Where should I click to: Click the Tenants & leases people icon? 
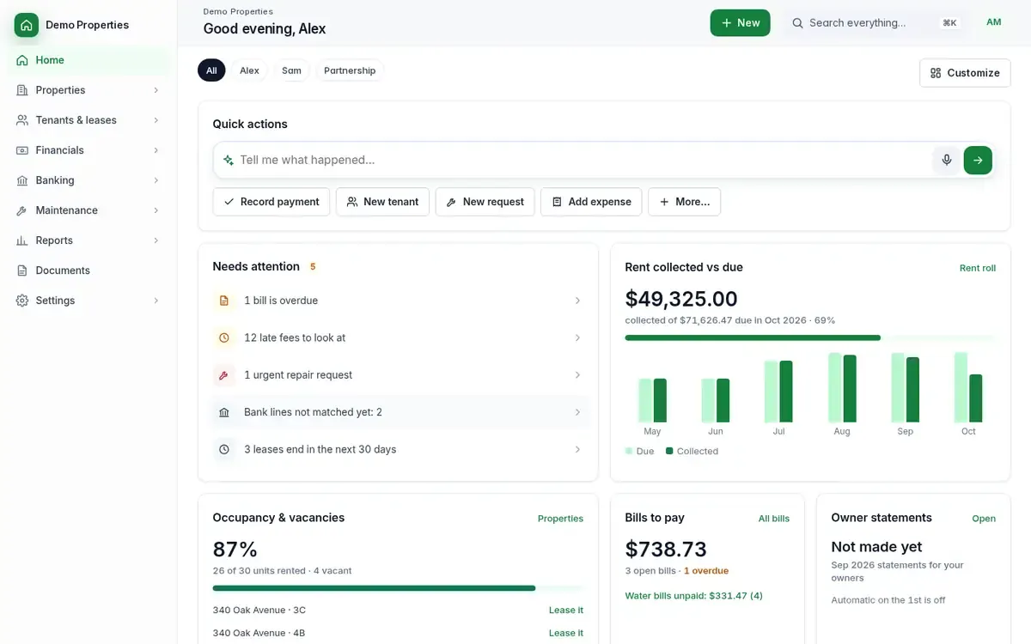coord(22,120)
